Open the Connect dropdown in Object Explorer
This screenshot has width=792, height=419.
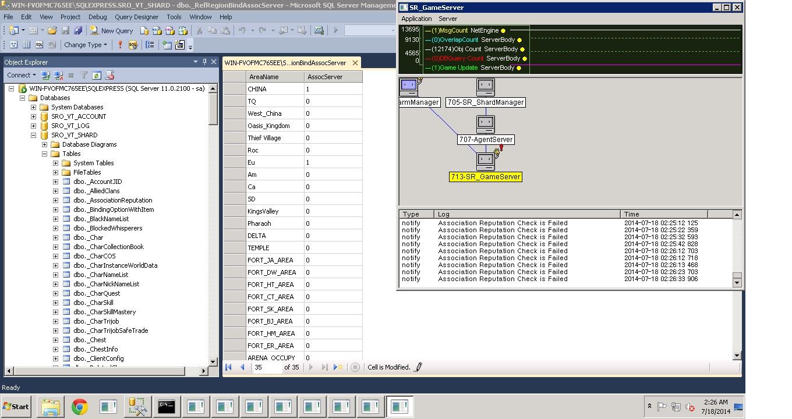[x=22, y=75]
